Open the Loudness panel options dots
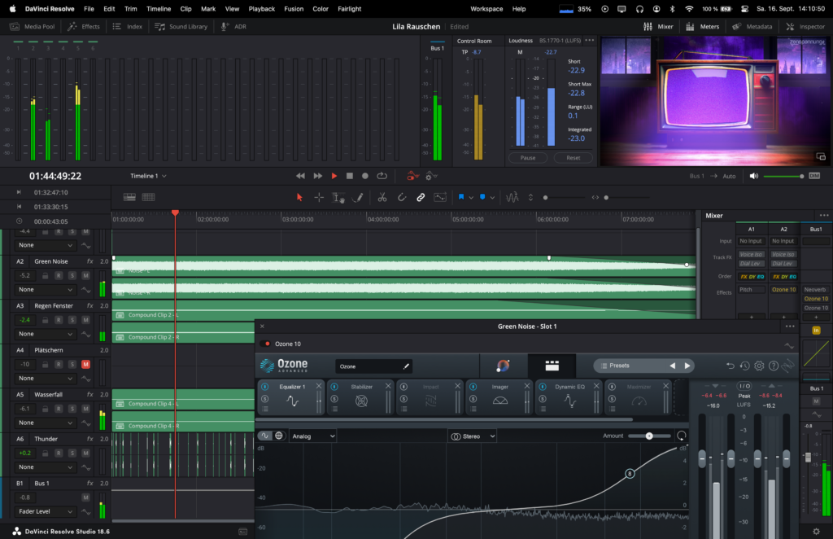This screenshot has width=833, height=539. pyautogui.click(x=589, y=41)
